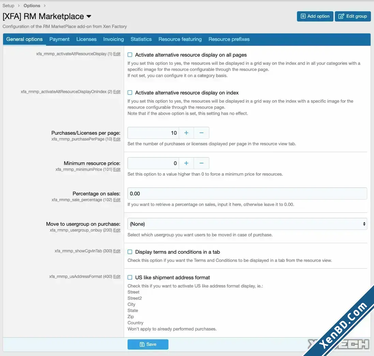Click the 'Minimum resource price:' label
This screenshot has height=356, width=374.
point(92,163)
